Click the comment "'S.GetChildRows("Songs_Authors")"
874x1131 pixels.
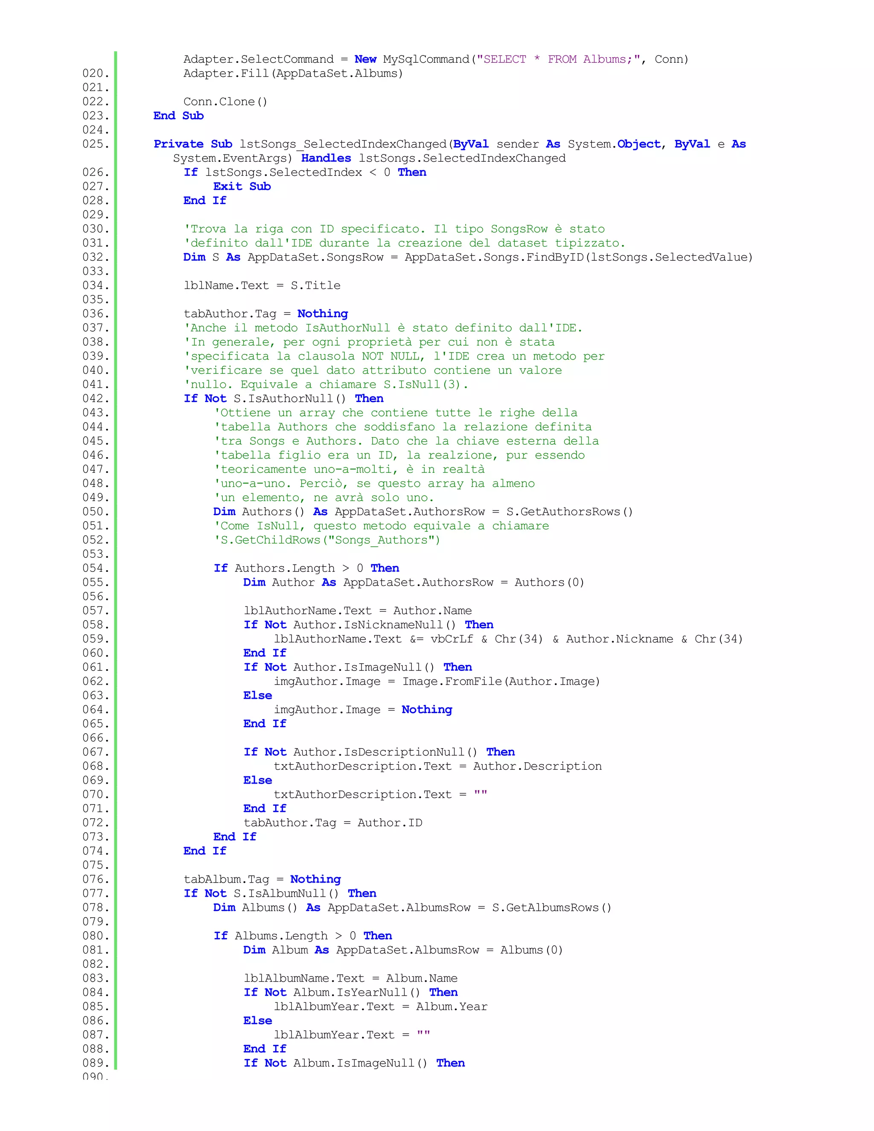tap(327, 539)
